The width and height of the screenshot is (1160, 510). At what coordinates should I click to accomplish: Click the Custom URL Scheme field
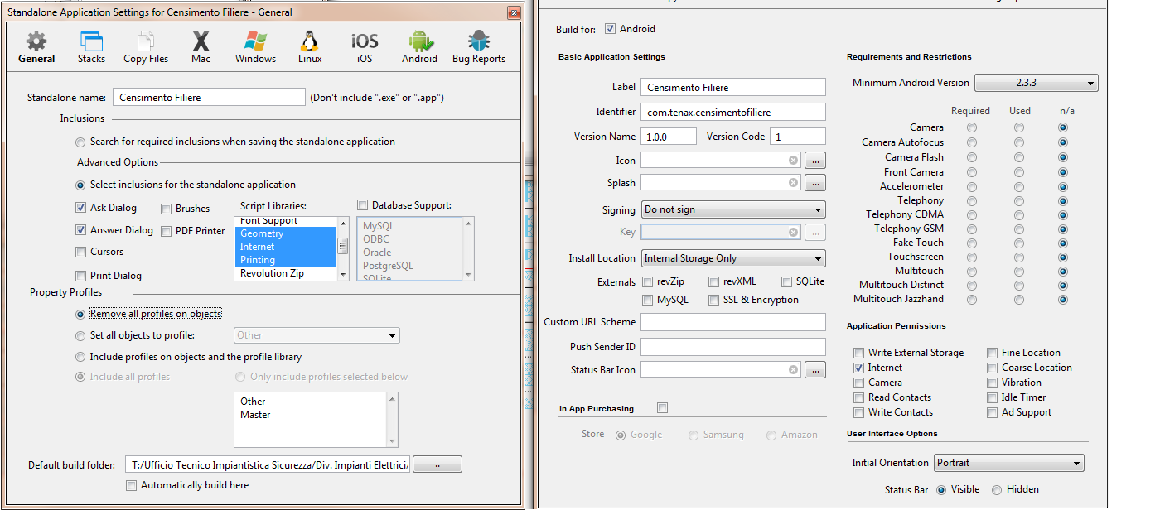click(733, 322)
